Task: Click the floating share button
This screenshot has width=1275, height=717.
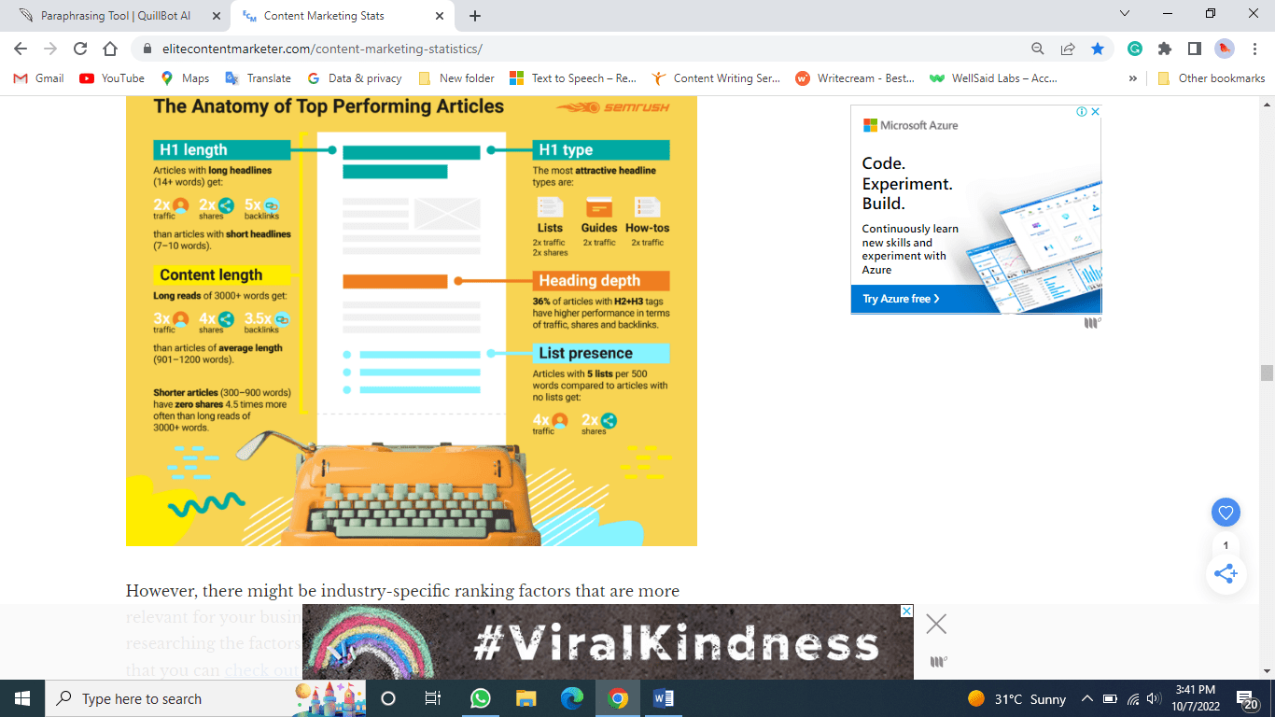Action: 1226,574
